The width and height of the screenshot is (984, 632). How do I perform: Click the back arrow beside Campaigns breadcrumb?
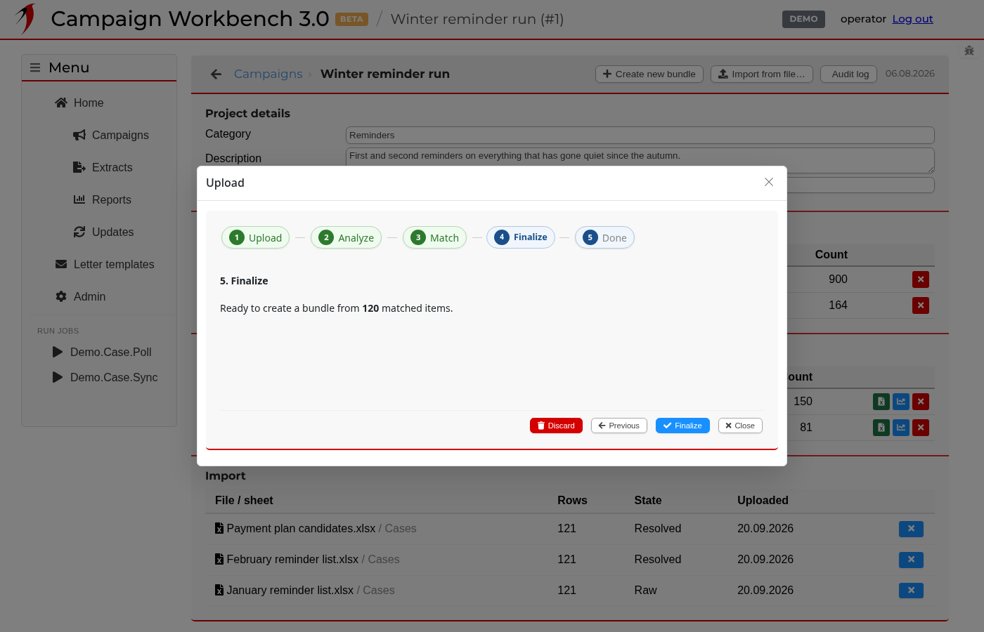tap(216, 74)
